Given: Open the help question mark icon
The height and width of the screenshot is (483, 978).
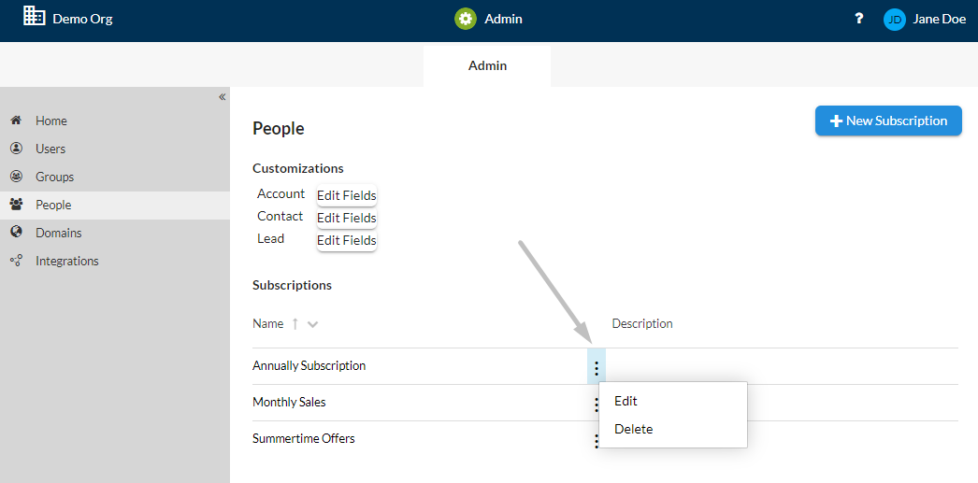Looking at the screenshot, I should pyautogui.click(x=859, y=19).
